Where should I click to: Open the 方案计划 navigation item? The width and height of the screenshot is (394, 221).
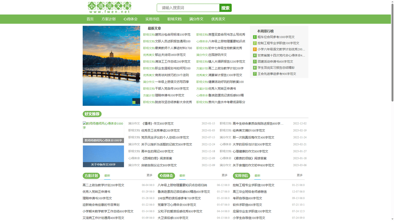[x=108, y=19]
